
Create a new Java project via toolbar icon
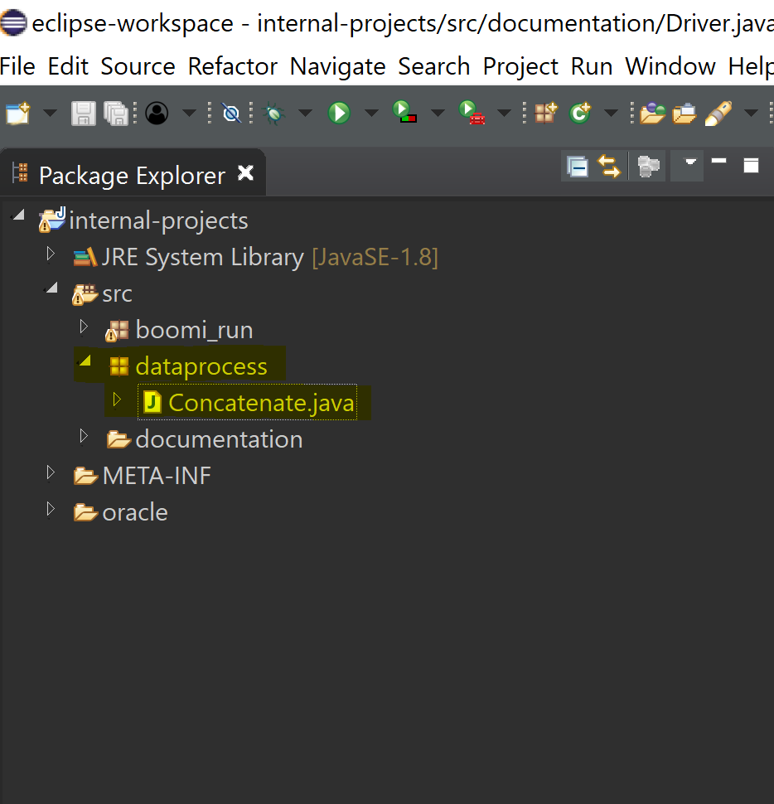[x=544, y=111]
